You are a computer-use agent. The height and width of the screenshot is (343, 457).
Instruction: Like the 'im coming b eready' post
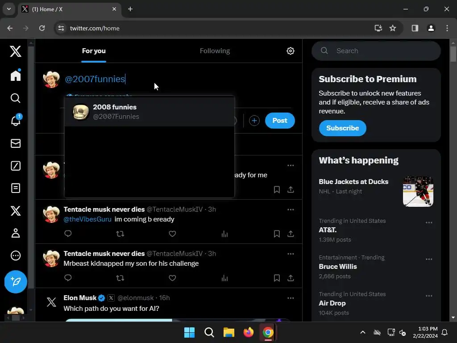172,234
